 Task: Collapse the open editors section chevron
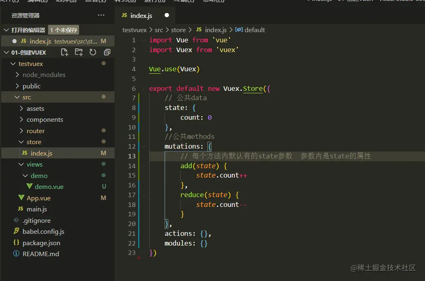[x=6, y=30]
